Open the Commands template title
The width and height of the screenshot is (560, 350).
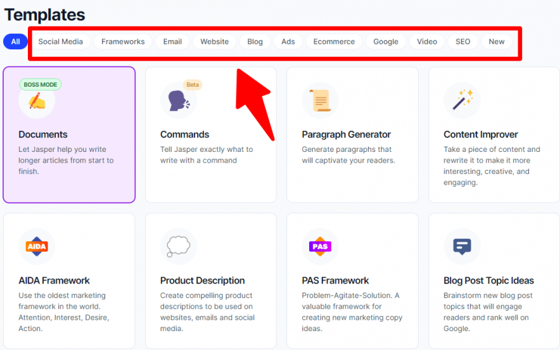[x=184, y=135]
